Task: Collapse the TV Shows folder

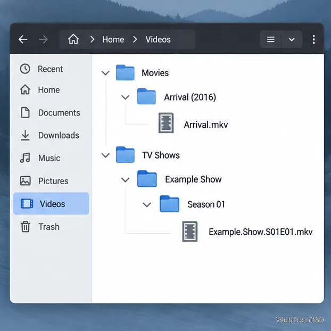Action: pos(105,155)
